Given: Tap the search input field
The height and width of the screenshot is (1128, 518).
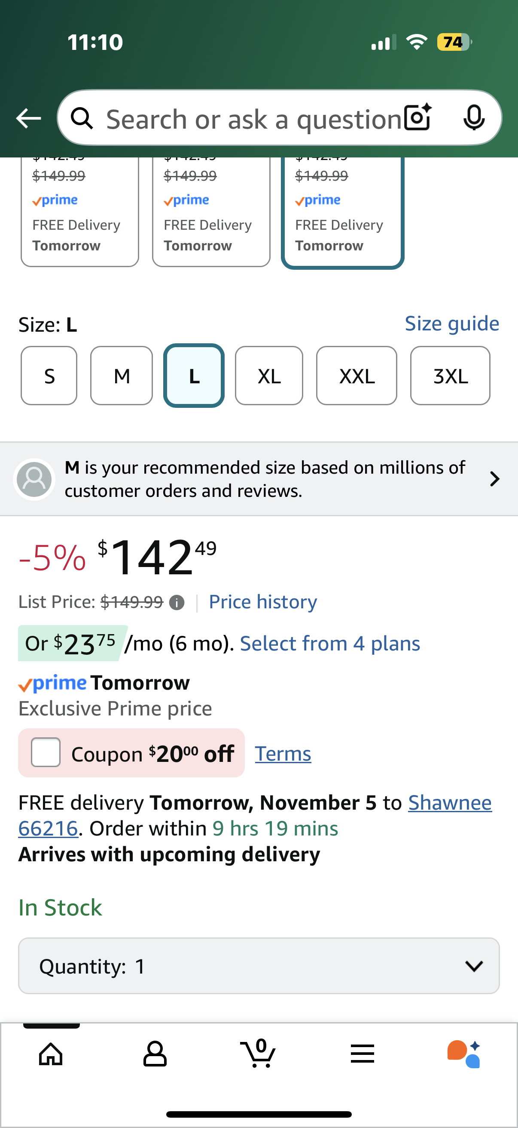Looking at the screenshot, I should tap(253, 118).
